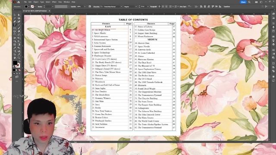Close the open document tab
Viewport: 276px width, 155px height.
pyautogui.click(x=49, y=11)
